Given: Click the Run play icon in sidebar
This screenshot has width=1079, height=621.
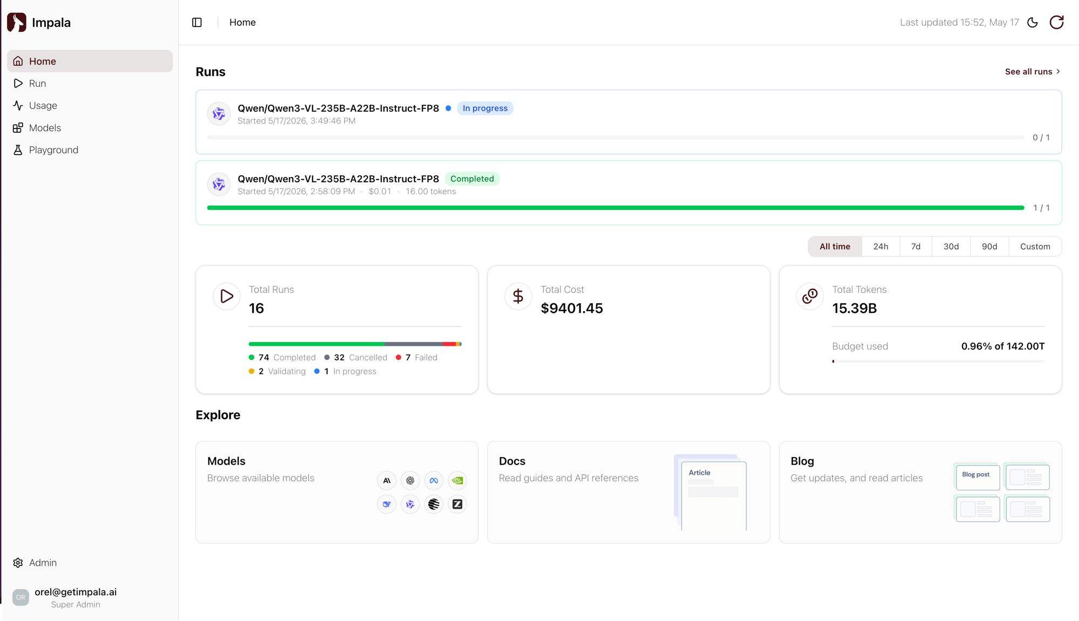Looking at the screenshot, I should click(x=18, y=83).
